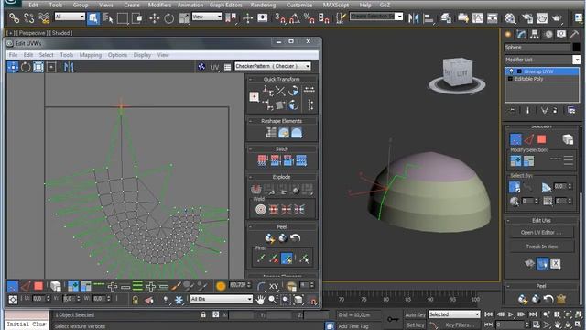Viewport: 586px width, 330px height.
Task: Toggle Polygon mode in Edit UVWs bottom bar
Action: (x=38, y=286)
